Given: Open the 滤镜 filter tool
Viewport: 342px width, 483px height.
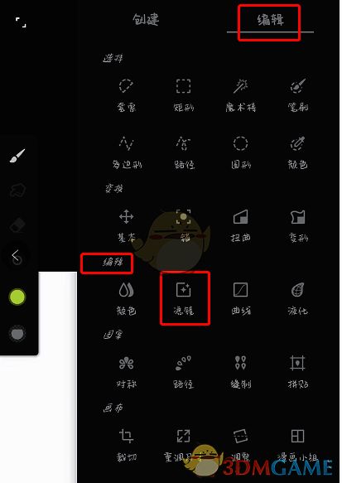Looking at the screenshot, I should 184,298.
